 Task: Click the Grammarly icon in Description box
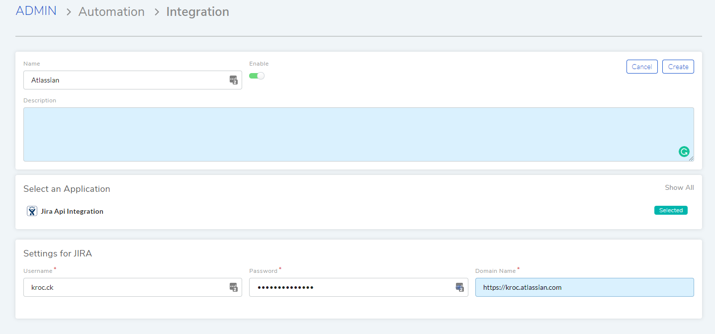coord(684,152)
